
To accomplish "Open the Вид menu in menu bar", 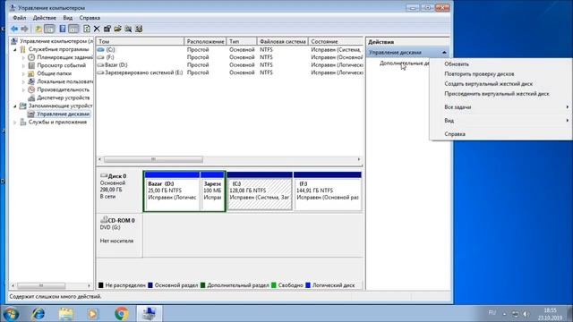I will 68,18.
